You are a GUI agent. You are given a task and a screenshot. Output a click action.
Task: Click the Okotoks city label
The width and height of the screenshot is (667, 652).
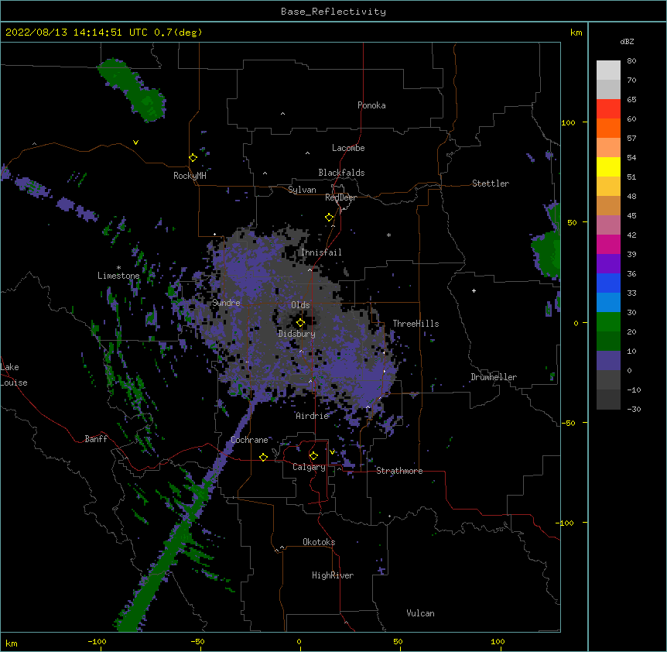pyautogui.click(x=319, y=542)
